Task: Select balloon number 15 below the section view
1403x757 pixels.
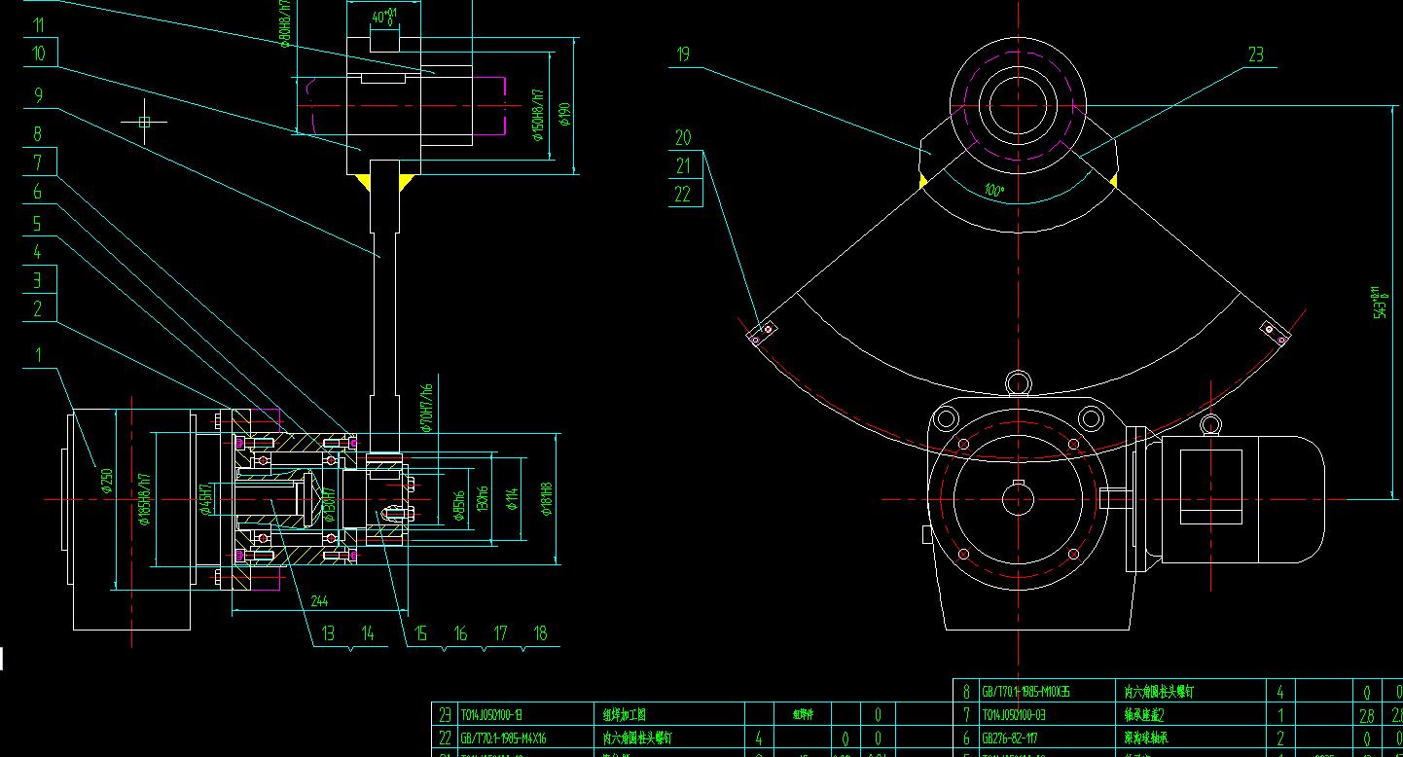Action: pyautogui.click(x=420, y=633)
